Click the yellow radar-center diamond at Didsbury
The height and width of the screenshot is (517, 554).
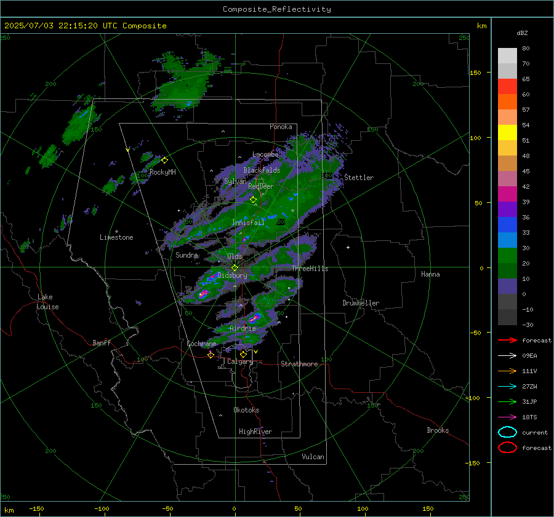[235, 268]
